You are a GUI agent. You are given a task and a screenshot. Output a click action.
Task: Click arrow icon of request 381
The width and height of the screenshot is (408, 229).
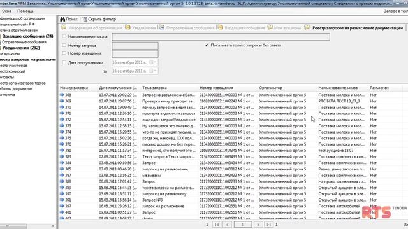pyautogui.click(x=62, y=150)
